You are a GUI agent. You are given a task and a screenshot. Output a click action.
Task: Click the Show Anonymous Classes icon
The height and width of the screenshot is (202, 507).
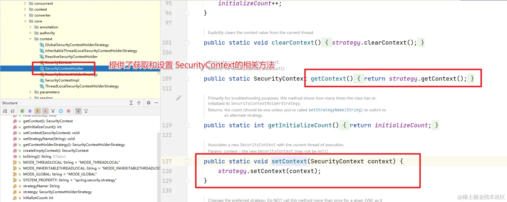(x=61, y=111)
